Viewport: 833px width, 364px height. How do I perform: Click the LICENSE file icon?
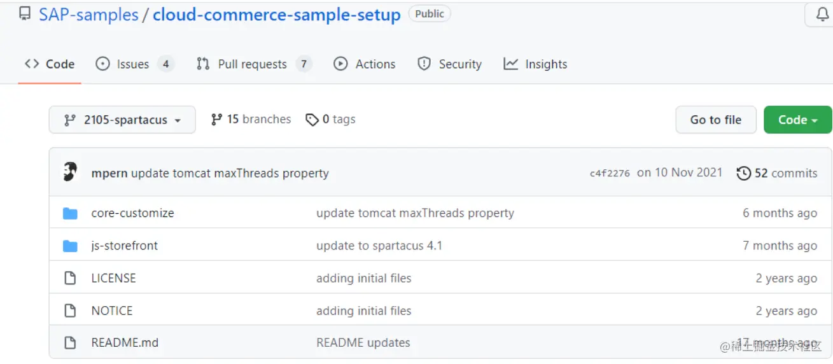70,278
